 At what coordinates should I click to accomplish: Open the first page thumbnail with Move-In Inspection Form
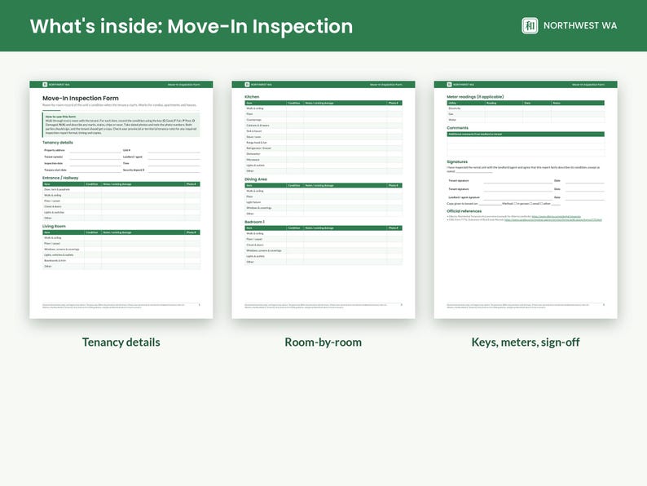click(x=121, y=200)
